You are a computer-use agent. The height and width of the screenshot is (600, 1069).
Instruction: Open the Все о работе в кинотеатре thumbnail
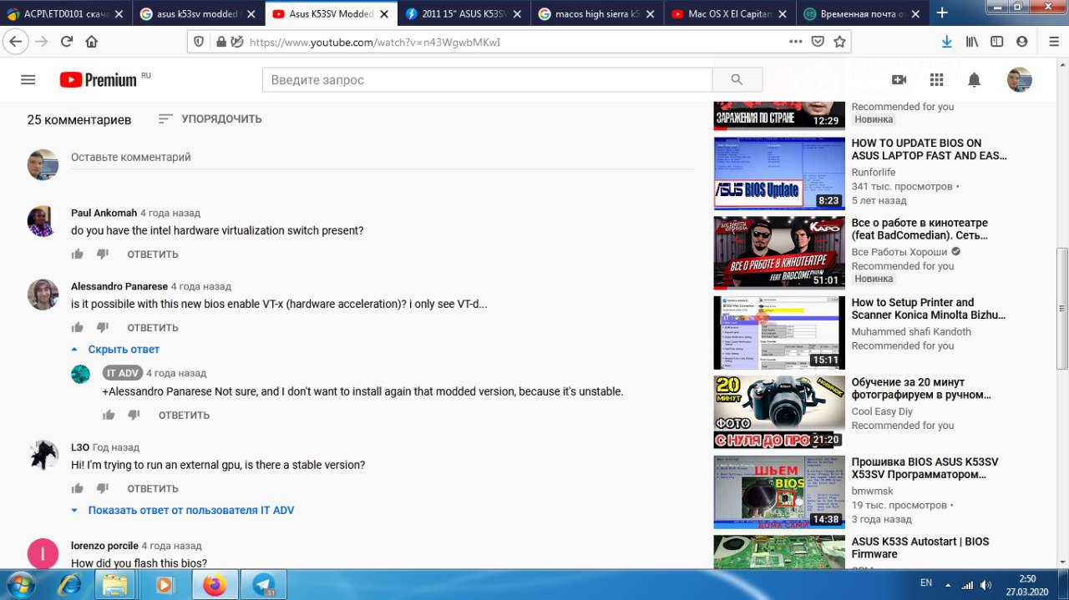pos(779,253)
